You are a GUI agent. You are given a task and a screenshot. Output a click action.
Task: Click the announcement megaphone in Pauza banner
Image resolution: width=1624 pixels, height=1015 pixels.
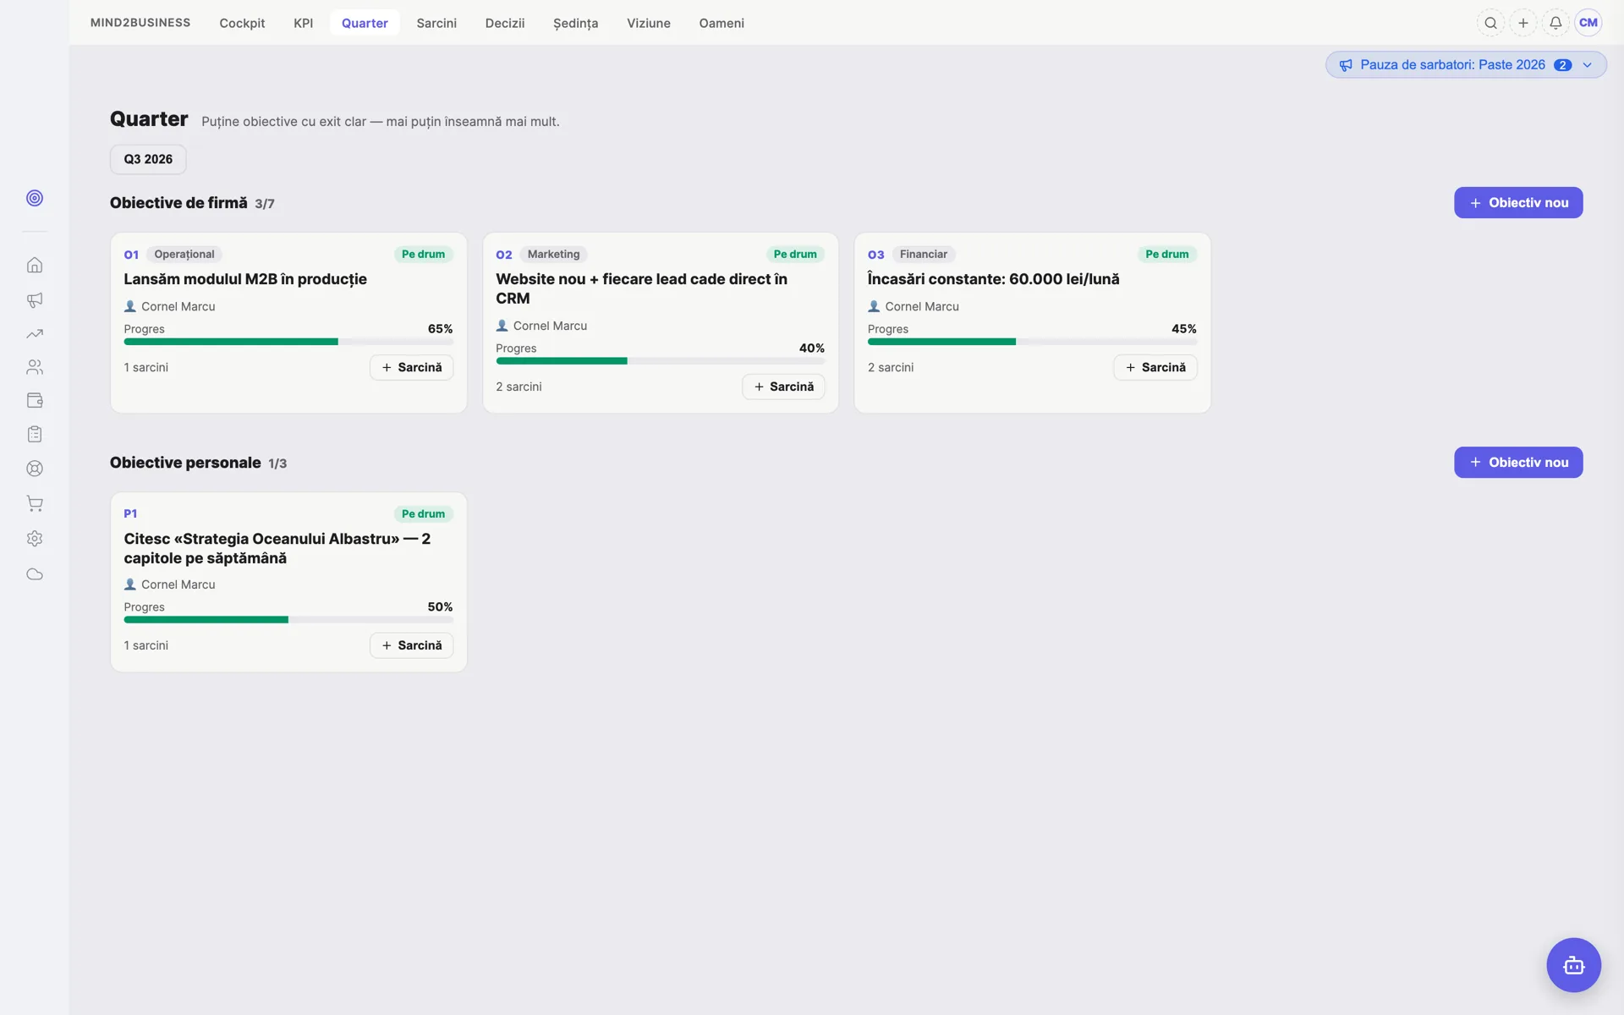tap(1346, 65)
